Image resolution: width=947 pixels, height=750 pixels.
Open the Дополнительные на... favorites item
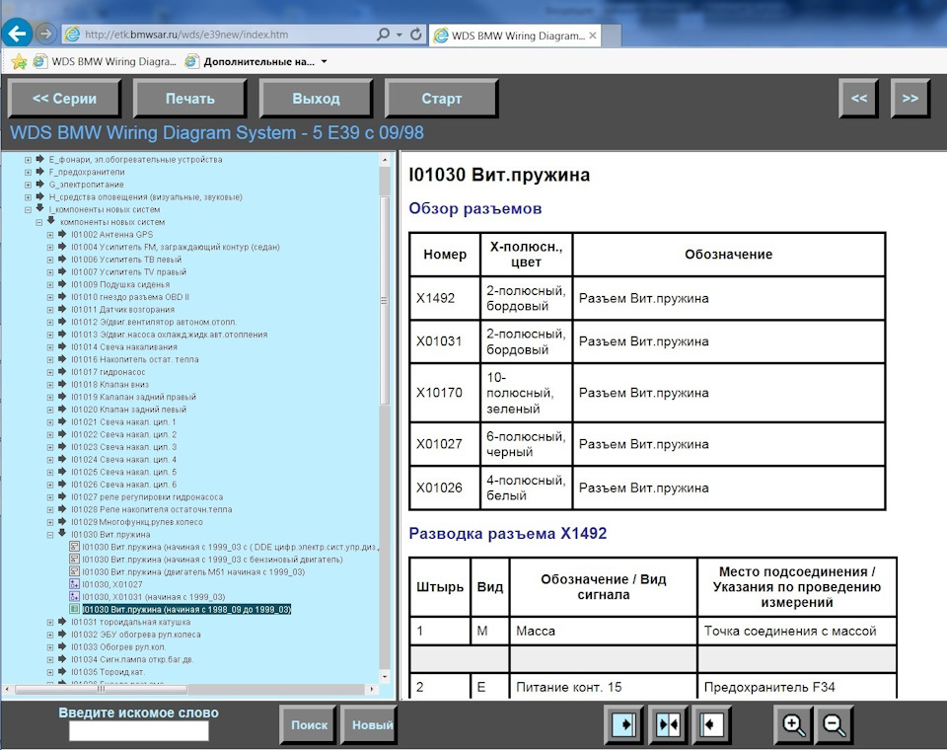point(251,61)
